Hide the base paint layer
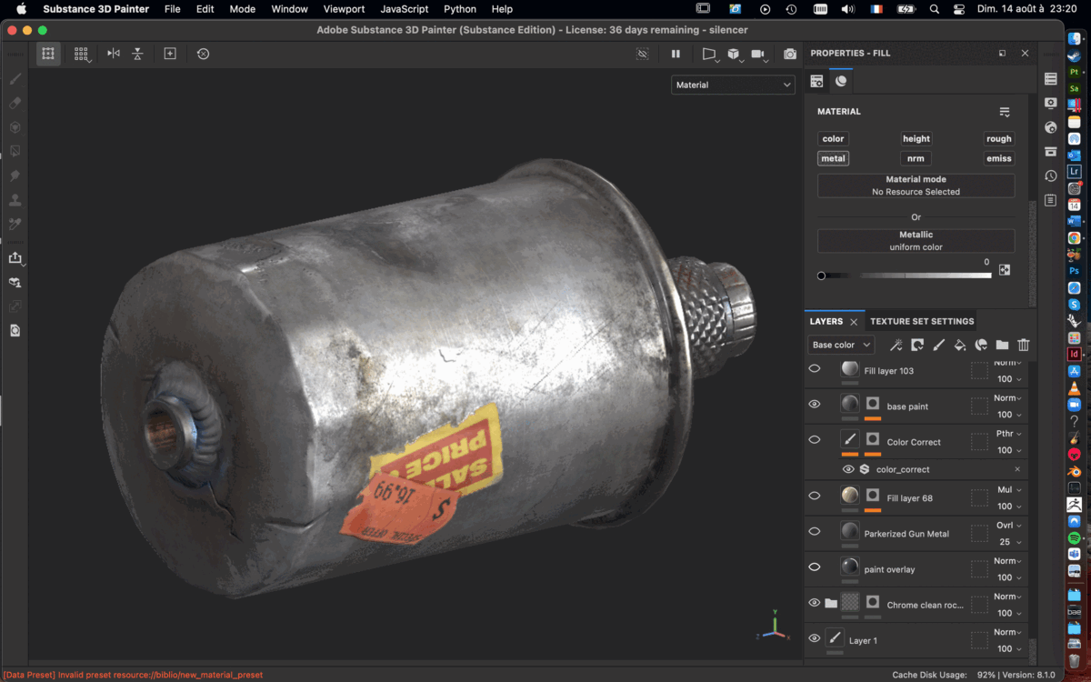1091x682 pixels. [x=815, y=404]
